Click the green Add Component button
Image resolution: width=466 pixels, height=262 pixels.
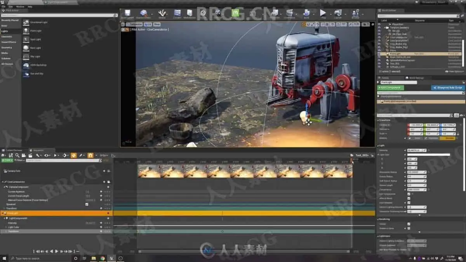click(x=391, y=88)
